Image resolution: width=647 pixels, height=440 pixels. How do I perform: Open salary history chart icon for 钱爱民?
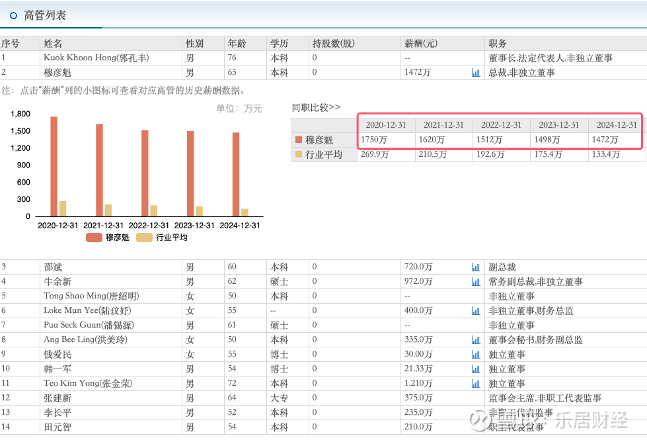pyautogui.click(x=475, y=355)
